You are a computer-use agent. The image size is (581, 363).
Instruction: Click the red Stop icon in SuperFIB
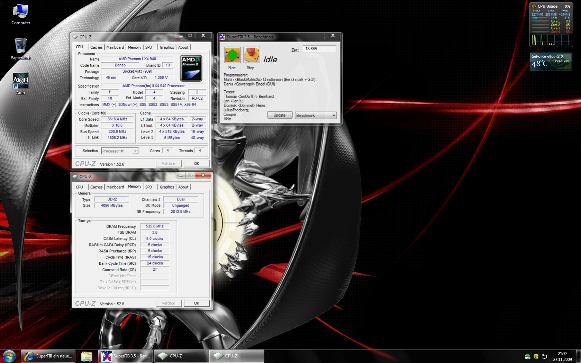(252, 55)
